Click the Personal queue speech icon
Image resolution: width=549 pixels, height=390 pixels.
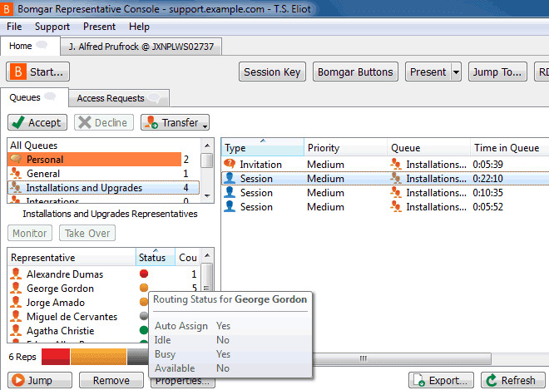16,159
